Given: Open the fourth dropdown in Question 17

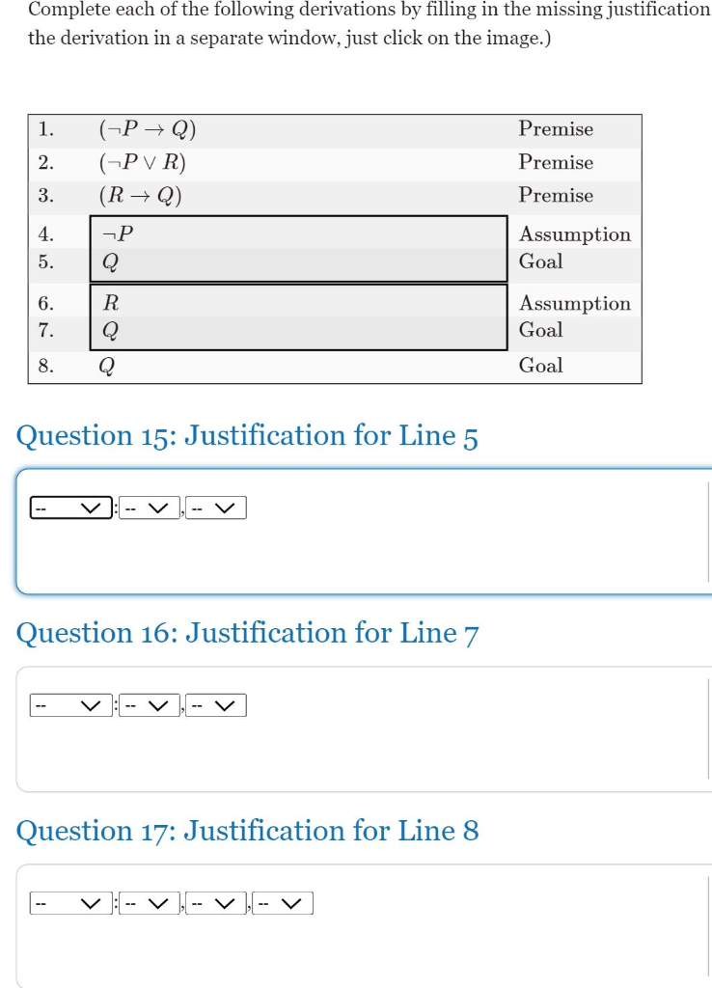Looking at the screenshot, I should [x=282, y=902].
